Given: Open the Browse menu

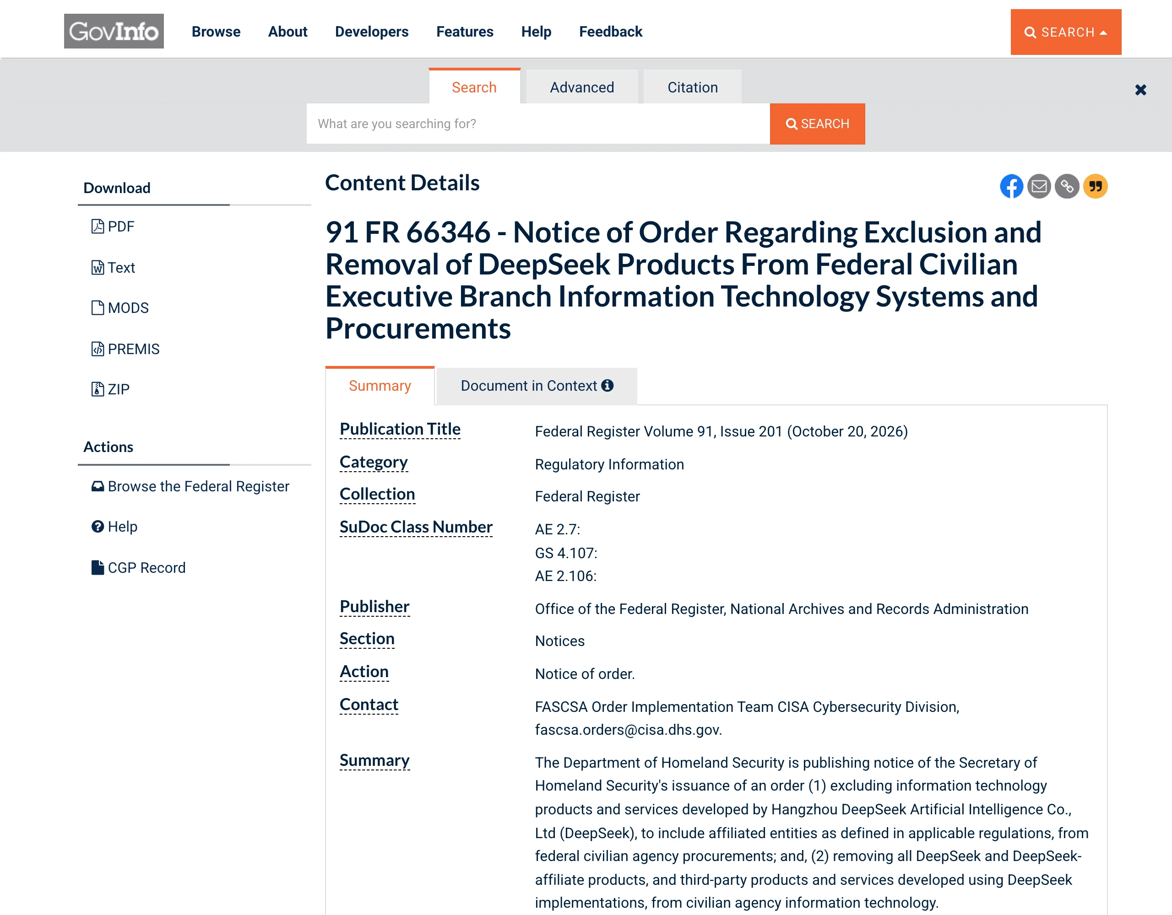Looking at the screenshot, I should (x=216, y=32).
